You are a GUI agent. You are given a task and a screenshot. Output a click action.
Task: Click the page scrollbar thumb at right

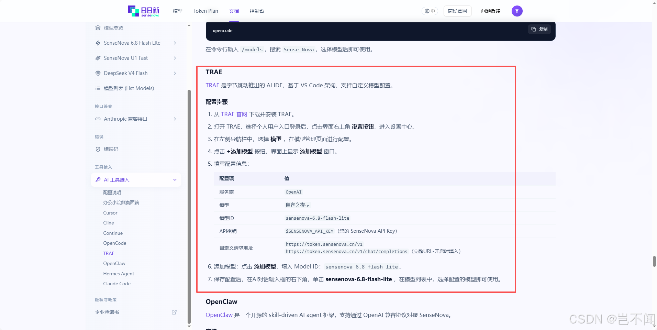tap(654, 261)
